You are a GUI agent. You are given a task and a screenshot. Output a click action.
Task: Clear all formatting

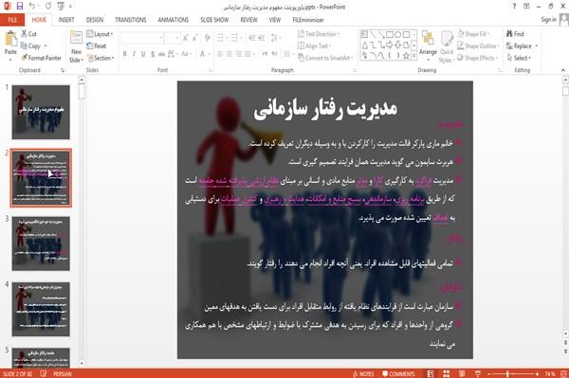tap(207, 37)
